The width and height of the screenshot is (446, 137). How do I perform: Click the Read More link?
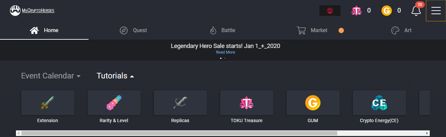pos(225,52)
